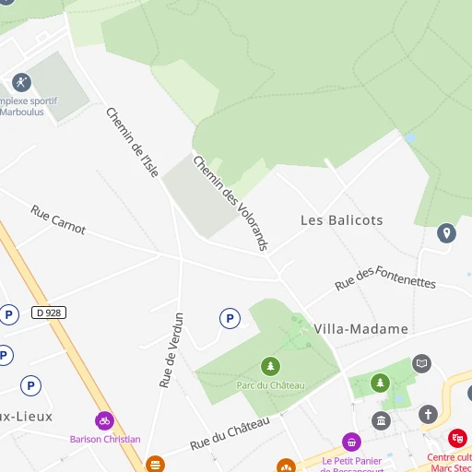Image resolution: width=472 pixels, height=472 pixels.
Task: Click the parking icon near Rue de Verdun
Action: (230, 318)
